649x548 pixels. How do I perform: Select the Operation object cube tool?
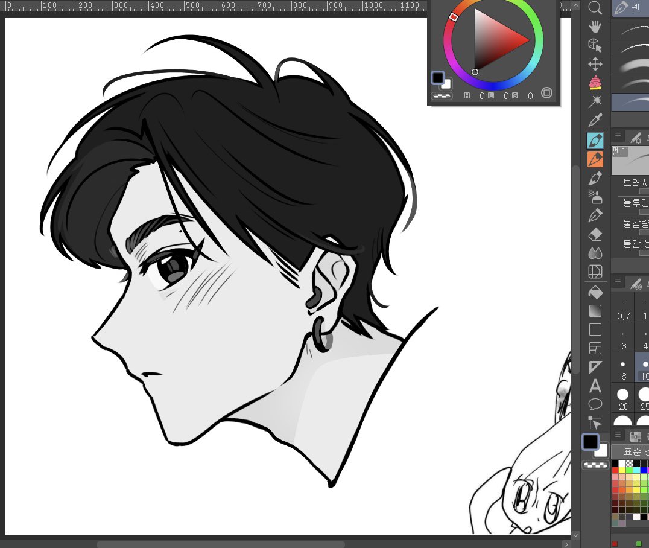tap(595, 45)
